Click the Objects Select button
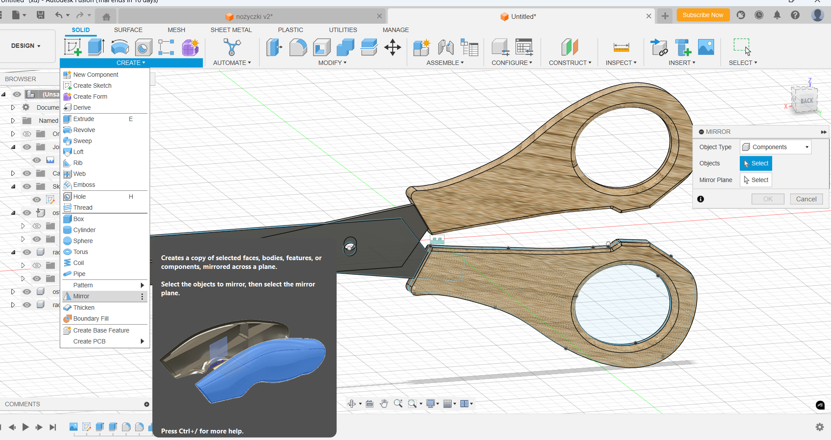The image size is (831, 440). pos(756,163)
